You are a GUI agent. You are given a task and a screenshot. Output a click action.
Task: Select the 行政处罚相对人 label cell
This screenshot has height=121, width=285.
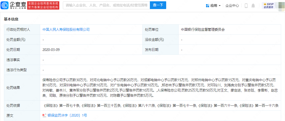[x=22, y=29]
